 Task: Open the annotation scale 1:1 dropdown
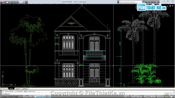tap(147, 96)
